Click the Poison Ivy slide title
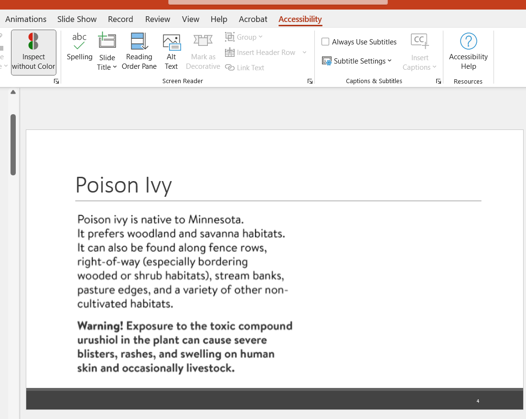This screenshot has height=419, width=526. [x=124, y=185]
